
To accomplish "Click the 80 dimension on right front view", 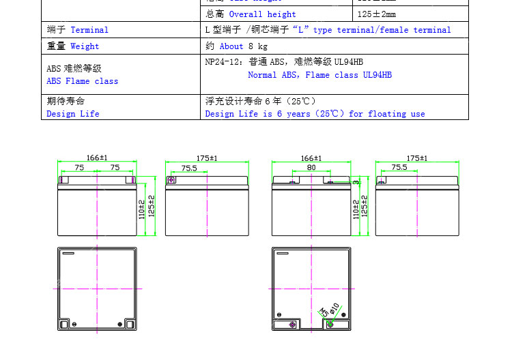I will click(x=311, y=167).
